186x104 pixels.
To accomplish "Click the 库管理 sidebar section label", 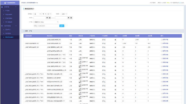I will [x=7, y=7].
